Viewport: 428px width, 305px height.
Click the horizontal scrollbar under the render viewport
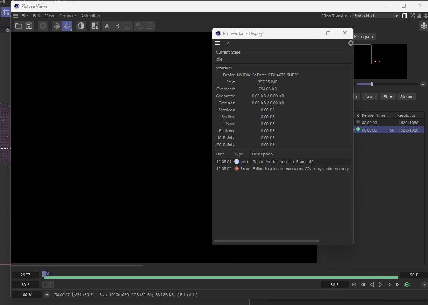coord(77,265)
